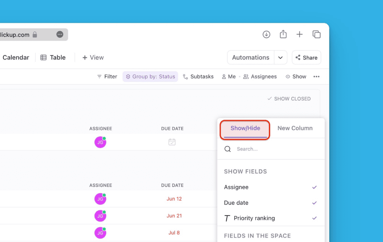The height and width of the screenshot is (242, 383).
Task: Click the Share button
Action: click(x=306, y=57)
